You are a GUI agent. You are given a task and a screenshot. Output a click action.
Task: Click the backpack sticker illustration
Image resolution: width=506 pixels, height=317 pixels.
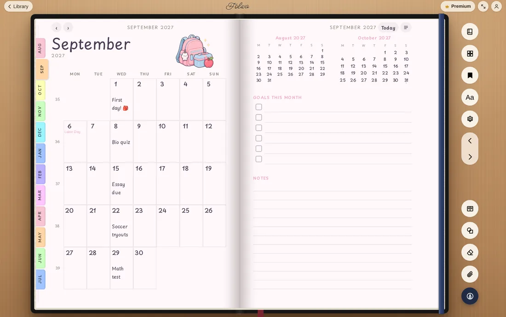[x=195, y=51]
